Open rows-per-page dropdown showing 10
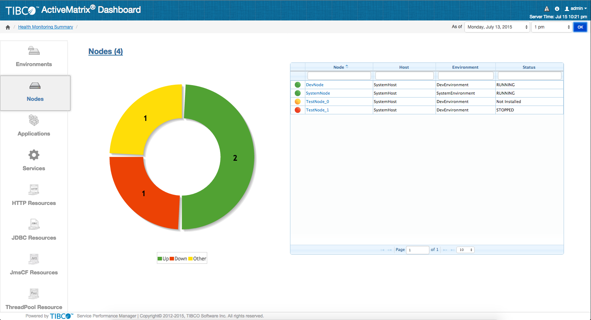This screenshot has width=591, height=320. coord(466,250)
